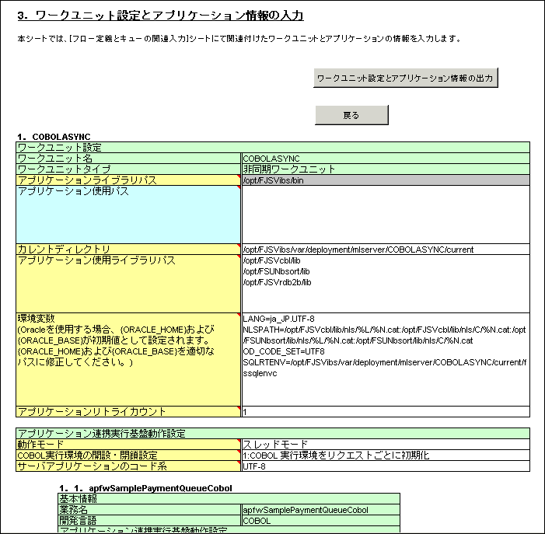
Task: Click the アプリケーションリトライカウント label cell
Action: click(x=128, y=412)
